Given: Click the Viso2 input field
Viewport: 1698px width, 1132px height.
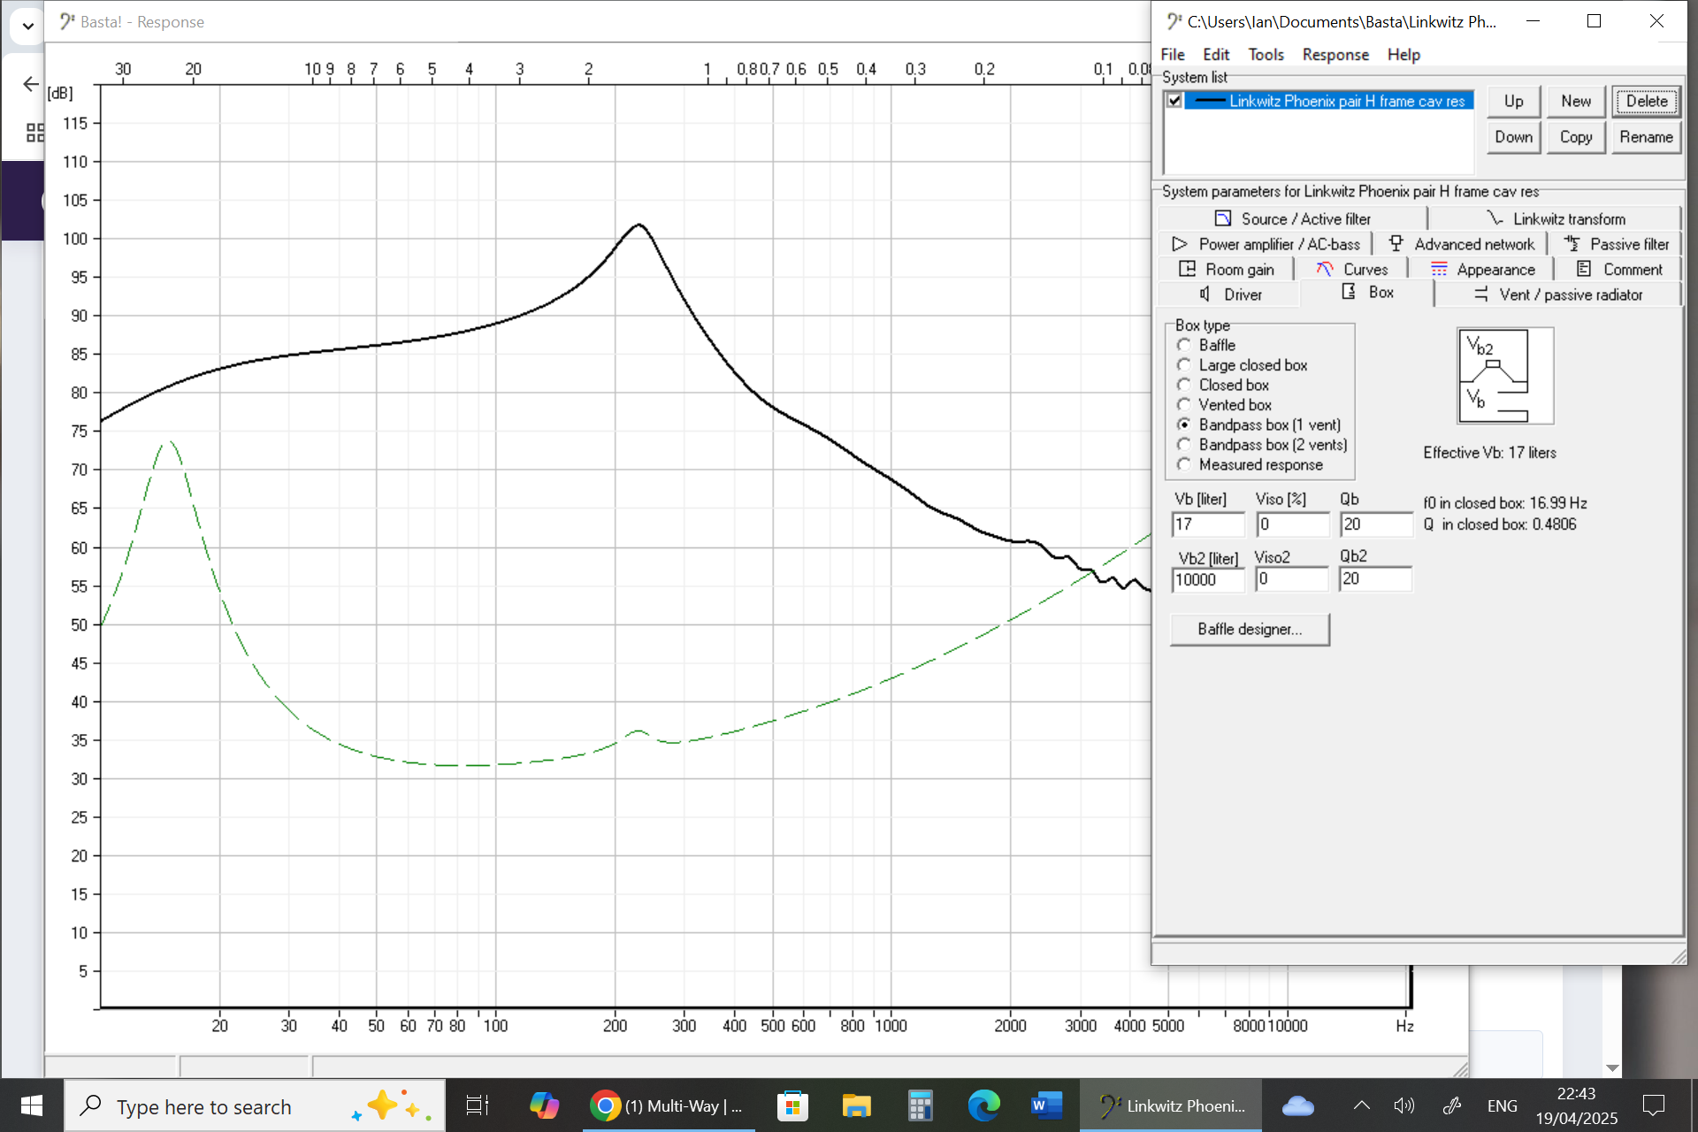Looking at the screenshot, I should click(1292, 579).
